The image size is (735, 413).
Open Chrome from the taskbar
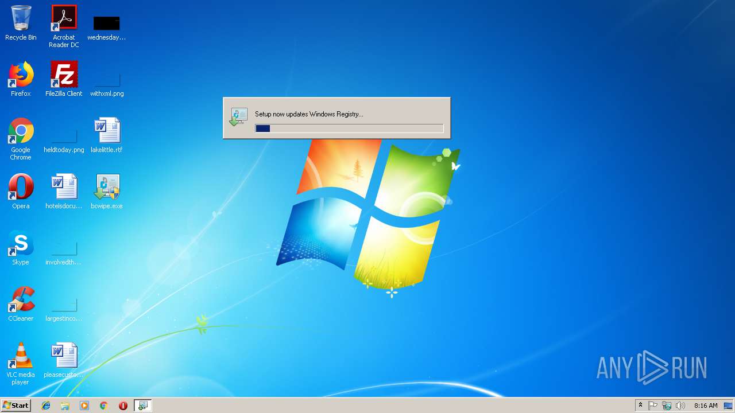click(x=104, y=406)
